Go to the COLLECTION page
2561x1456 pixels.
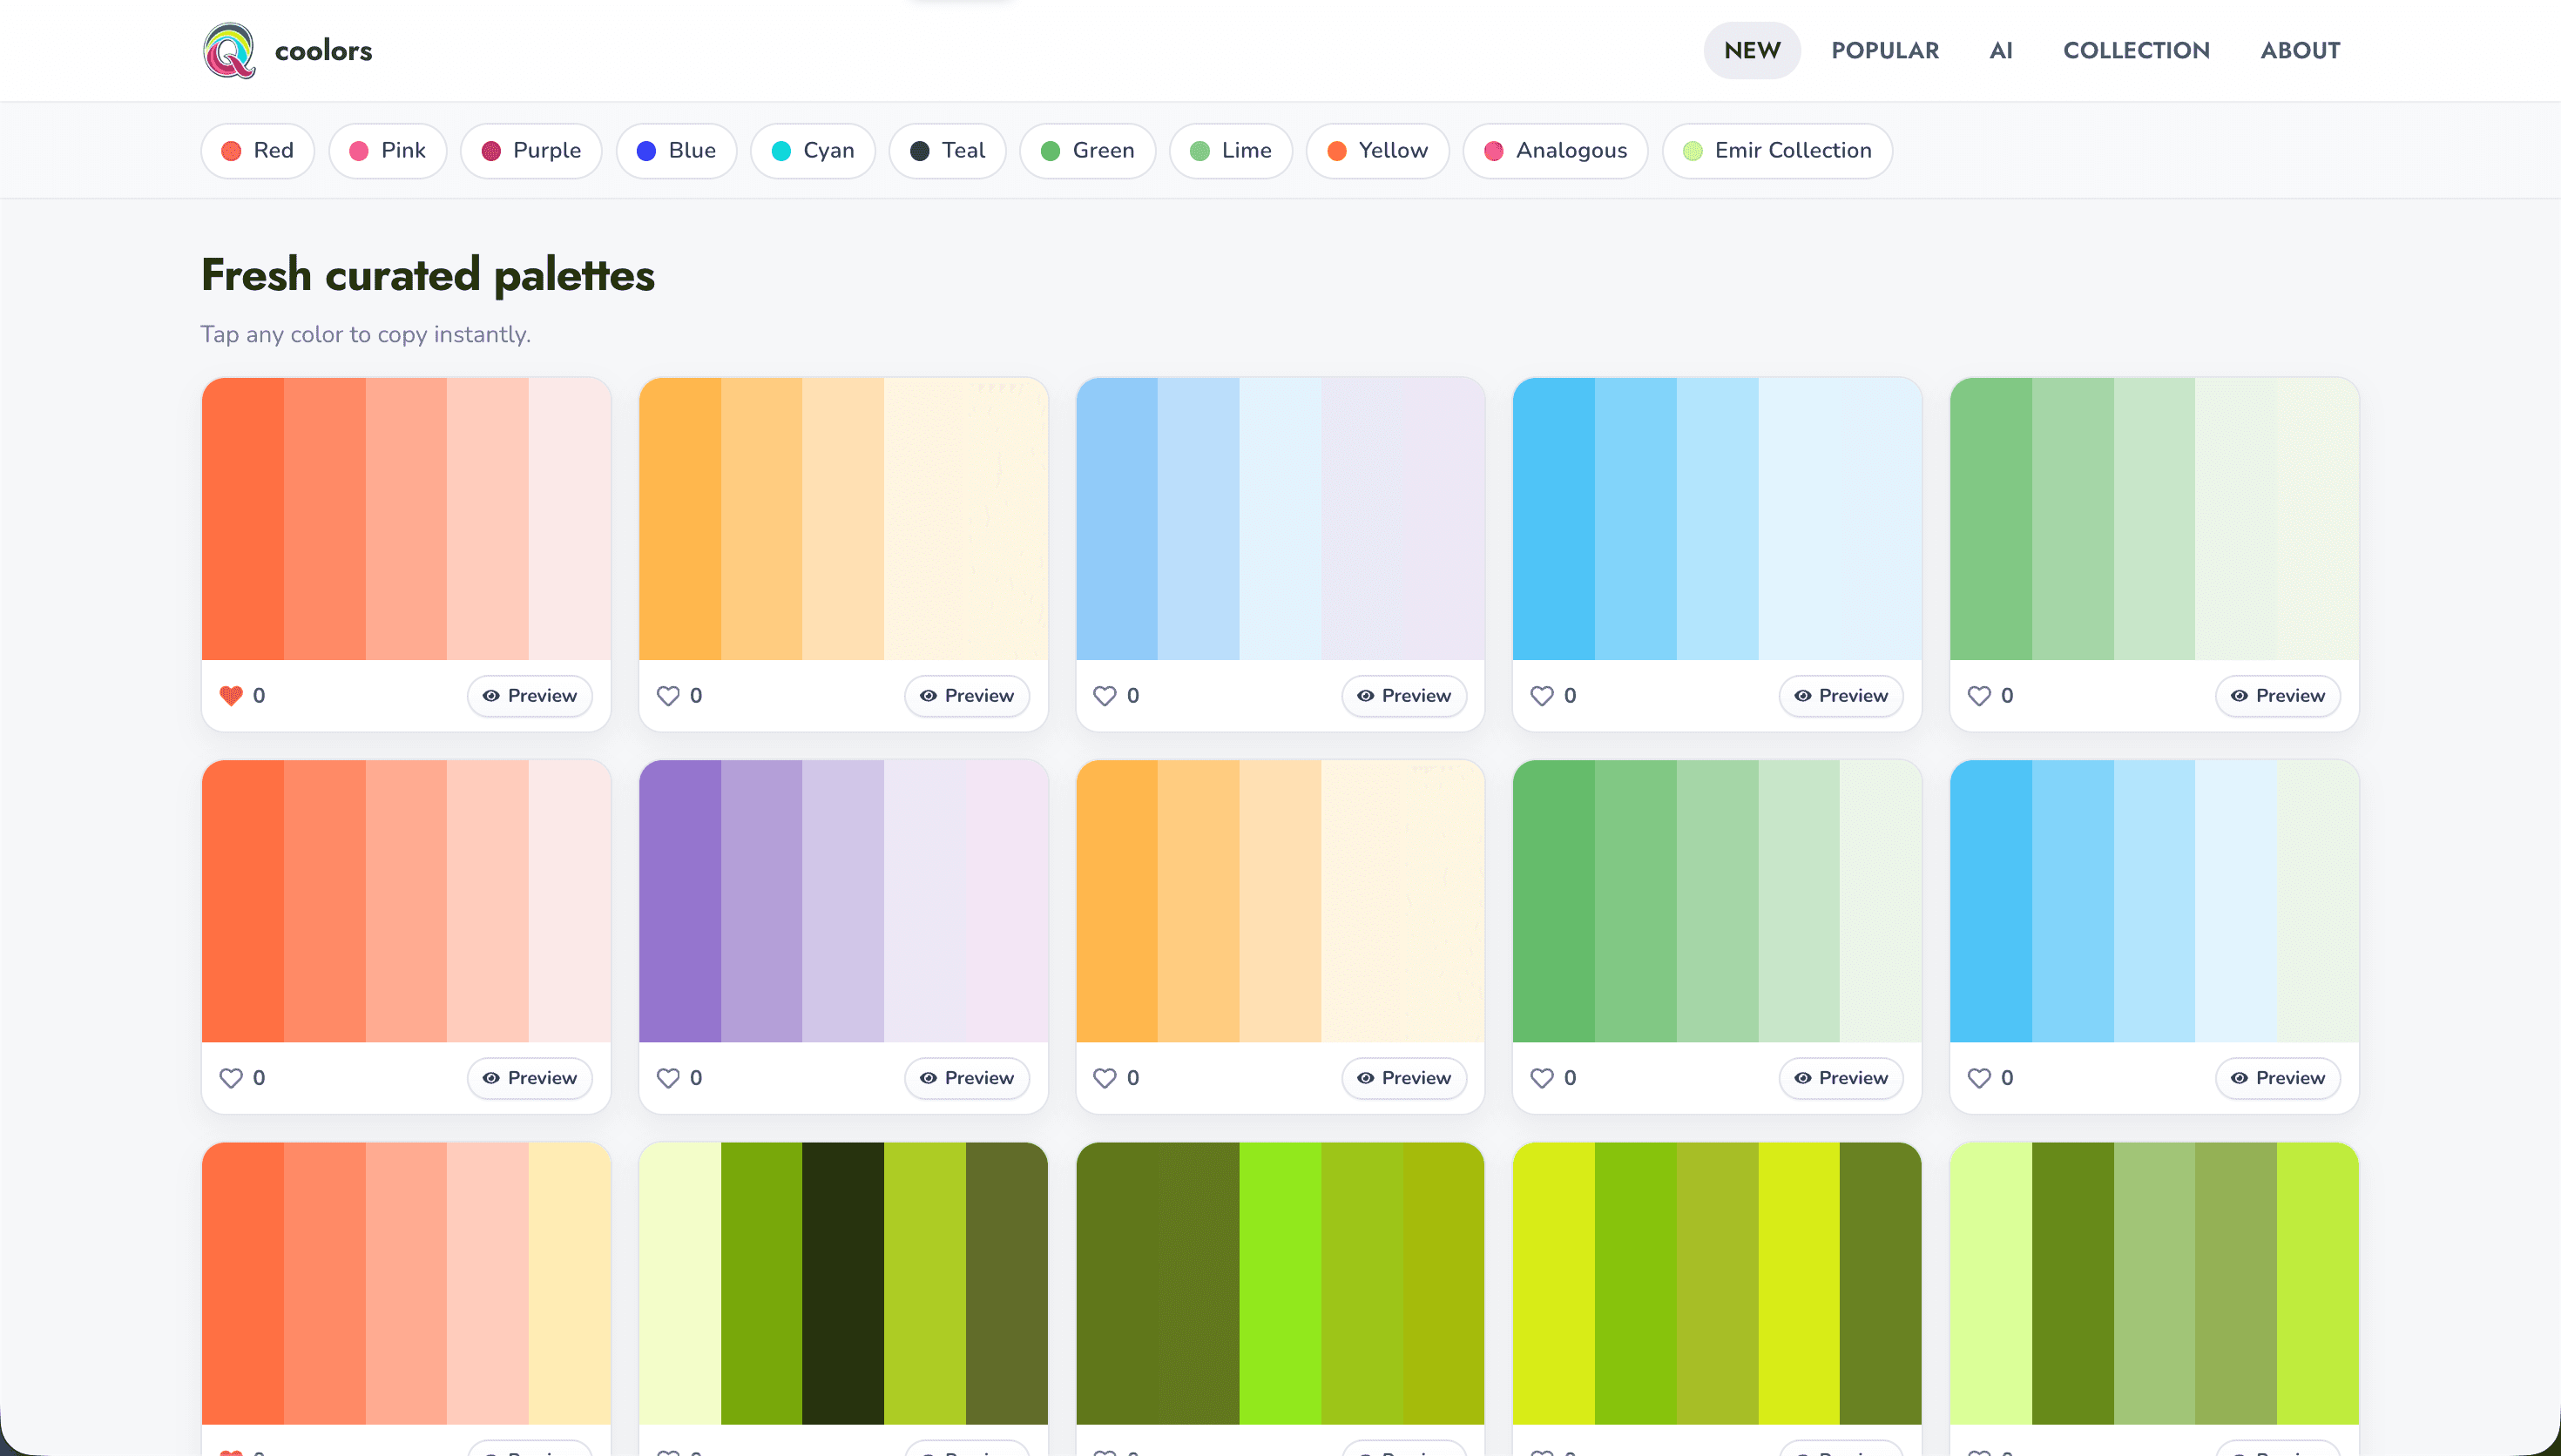[x=2136, y=50]
